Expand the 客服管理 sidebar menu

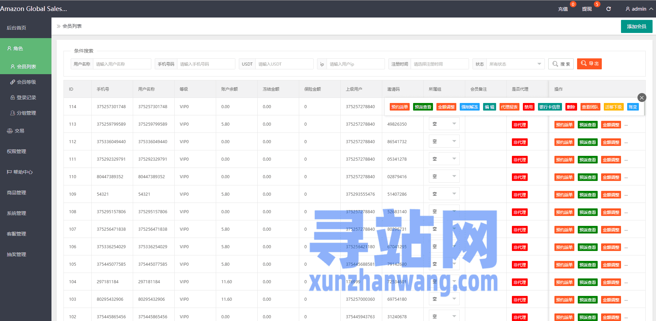(x=26, y=234)
